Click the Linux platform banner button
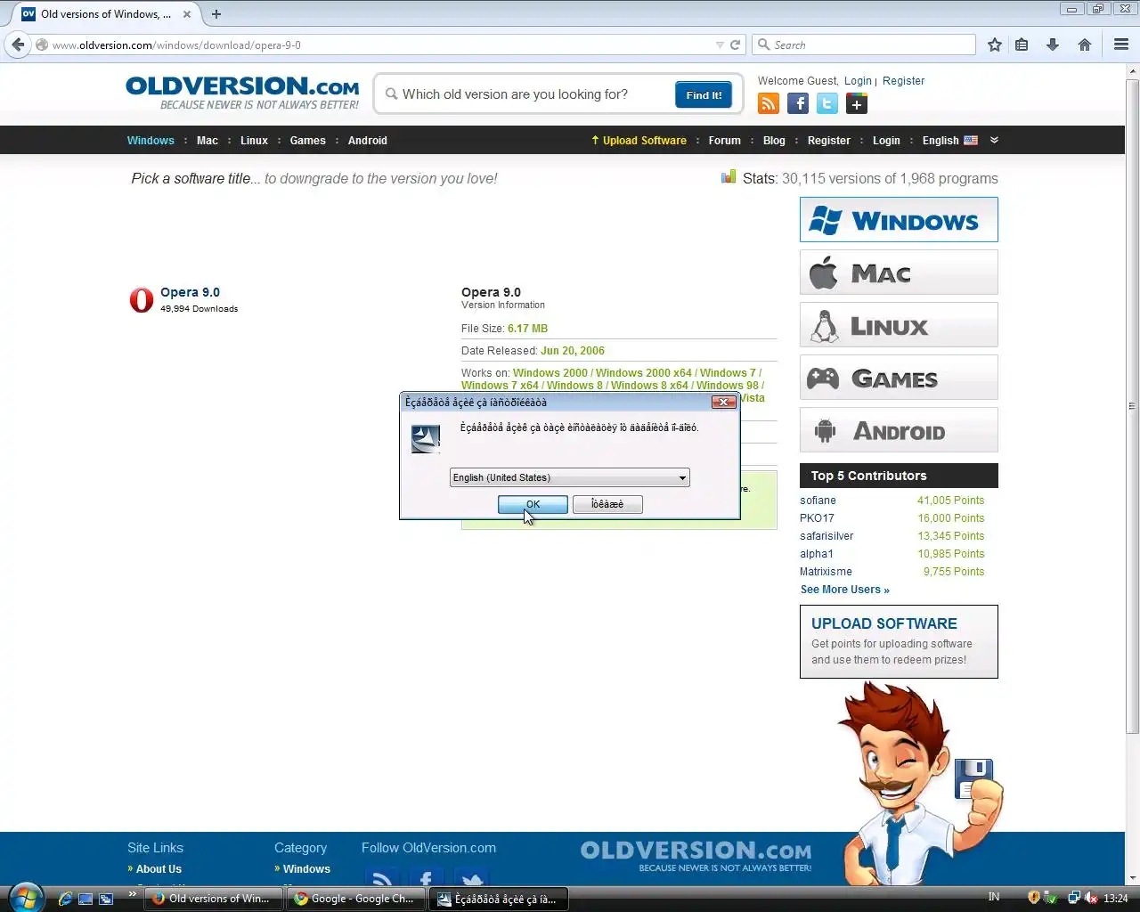Viewport: 1140px width, 912px height. click(899, 325)
